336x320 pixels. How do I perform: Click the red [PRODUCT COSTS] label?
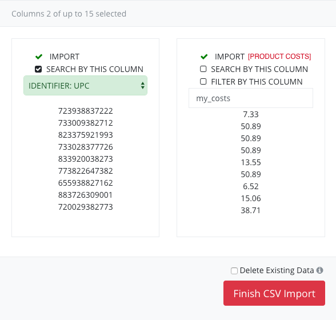click(279, 57)
